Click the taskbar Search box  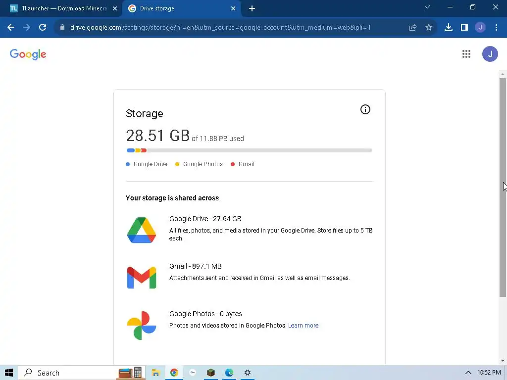click(x=82, y=373)
